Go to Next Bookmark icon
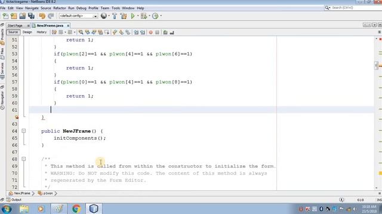 click(121, 32)
